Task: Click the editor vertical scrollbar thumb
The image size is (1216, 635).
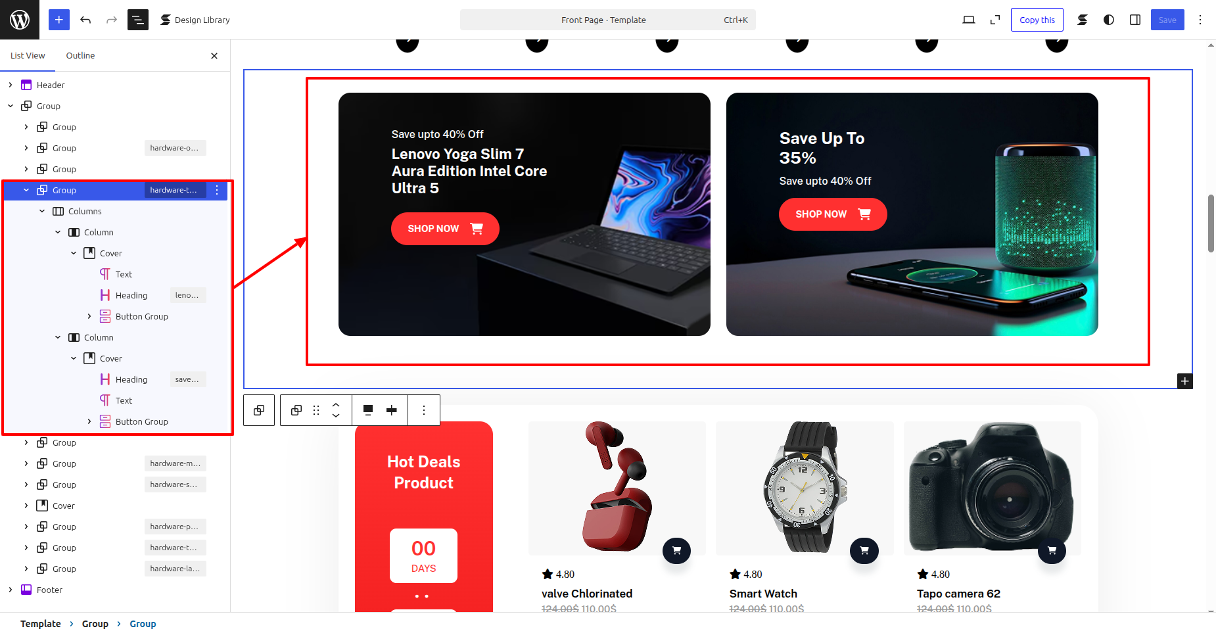Action: pos(1211,223)
